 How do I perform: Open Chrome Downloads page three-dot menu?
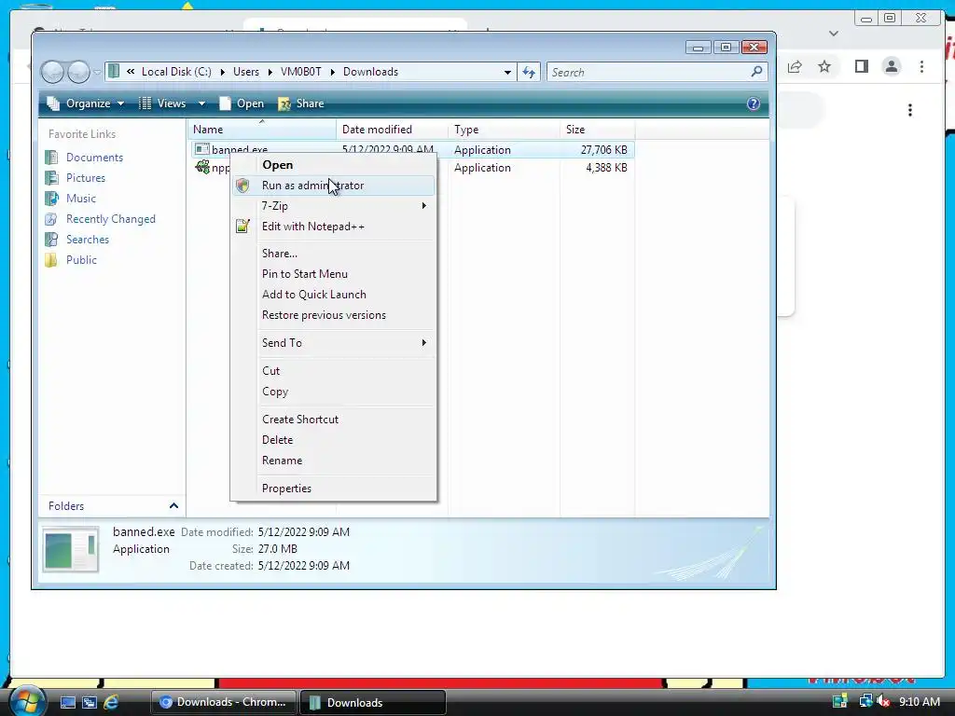coord(910,110)
